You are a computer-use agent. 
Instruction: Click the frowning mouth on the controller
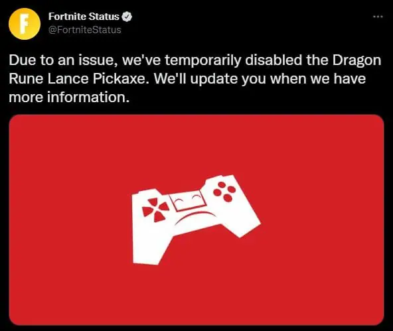click(x=195, y=217)
